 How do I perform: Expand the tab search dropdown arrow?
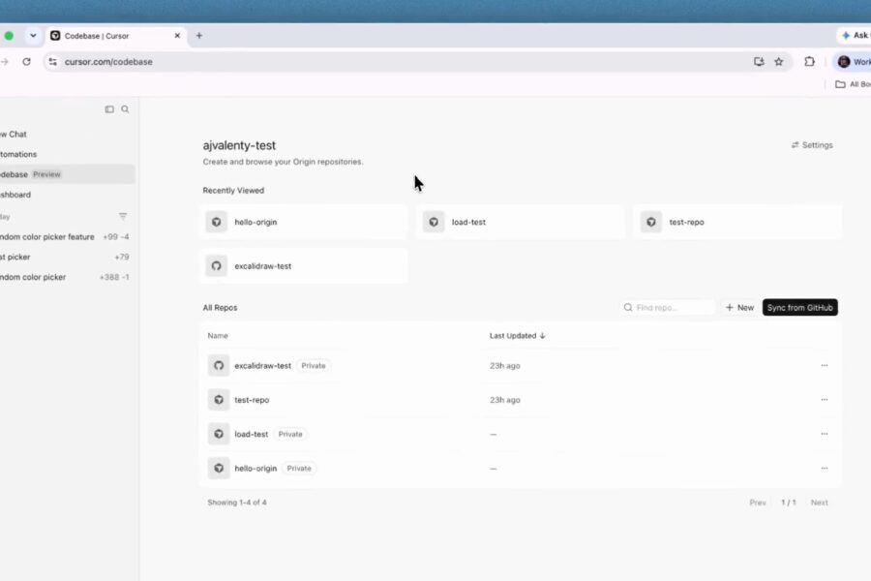[33, 36]
